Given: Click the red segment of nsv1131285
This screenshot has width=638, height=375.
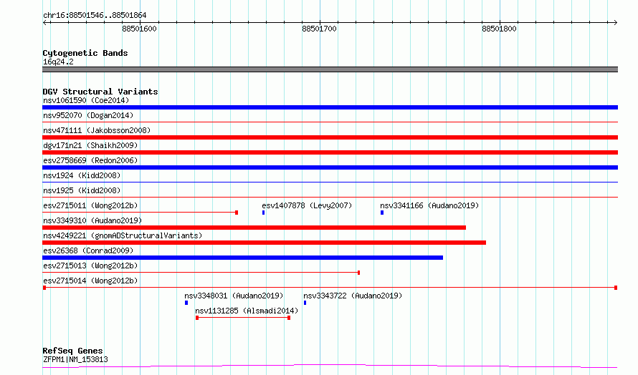Looking at the screenshot, I should tap(243, 318).
